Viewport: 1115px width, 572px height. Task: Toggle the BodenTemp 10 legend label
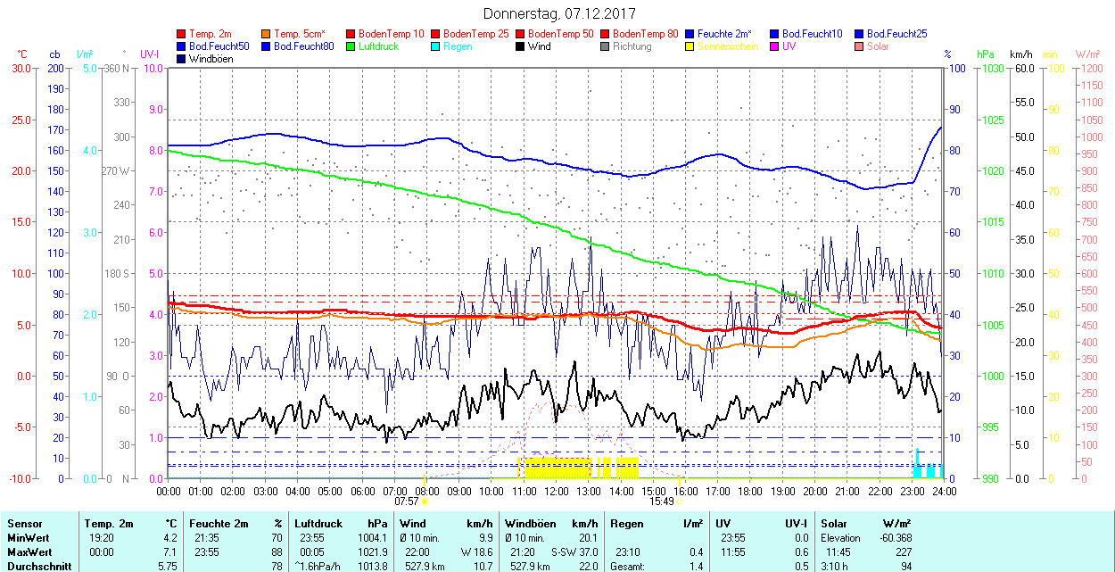coord(391,34)
